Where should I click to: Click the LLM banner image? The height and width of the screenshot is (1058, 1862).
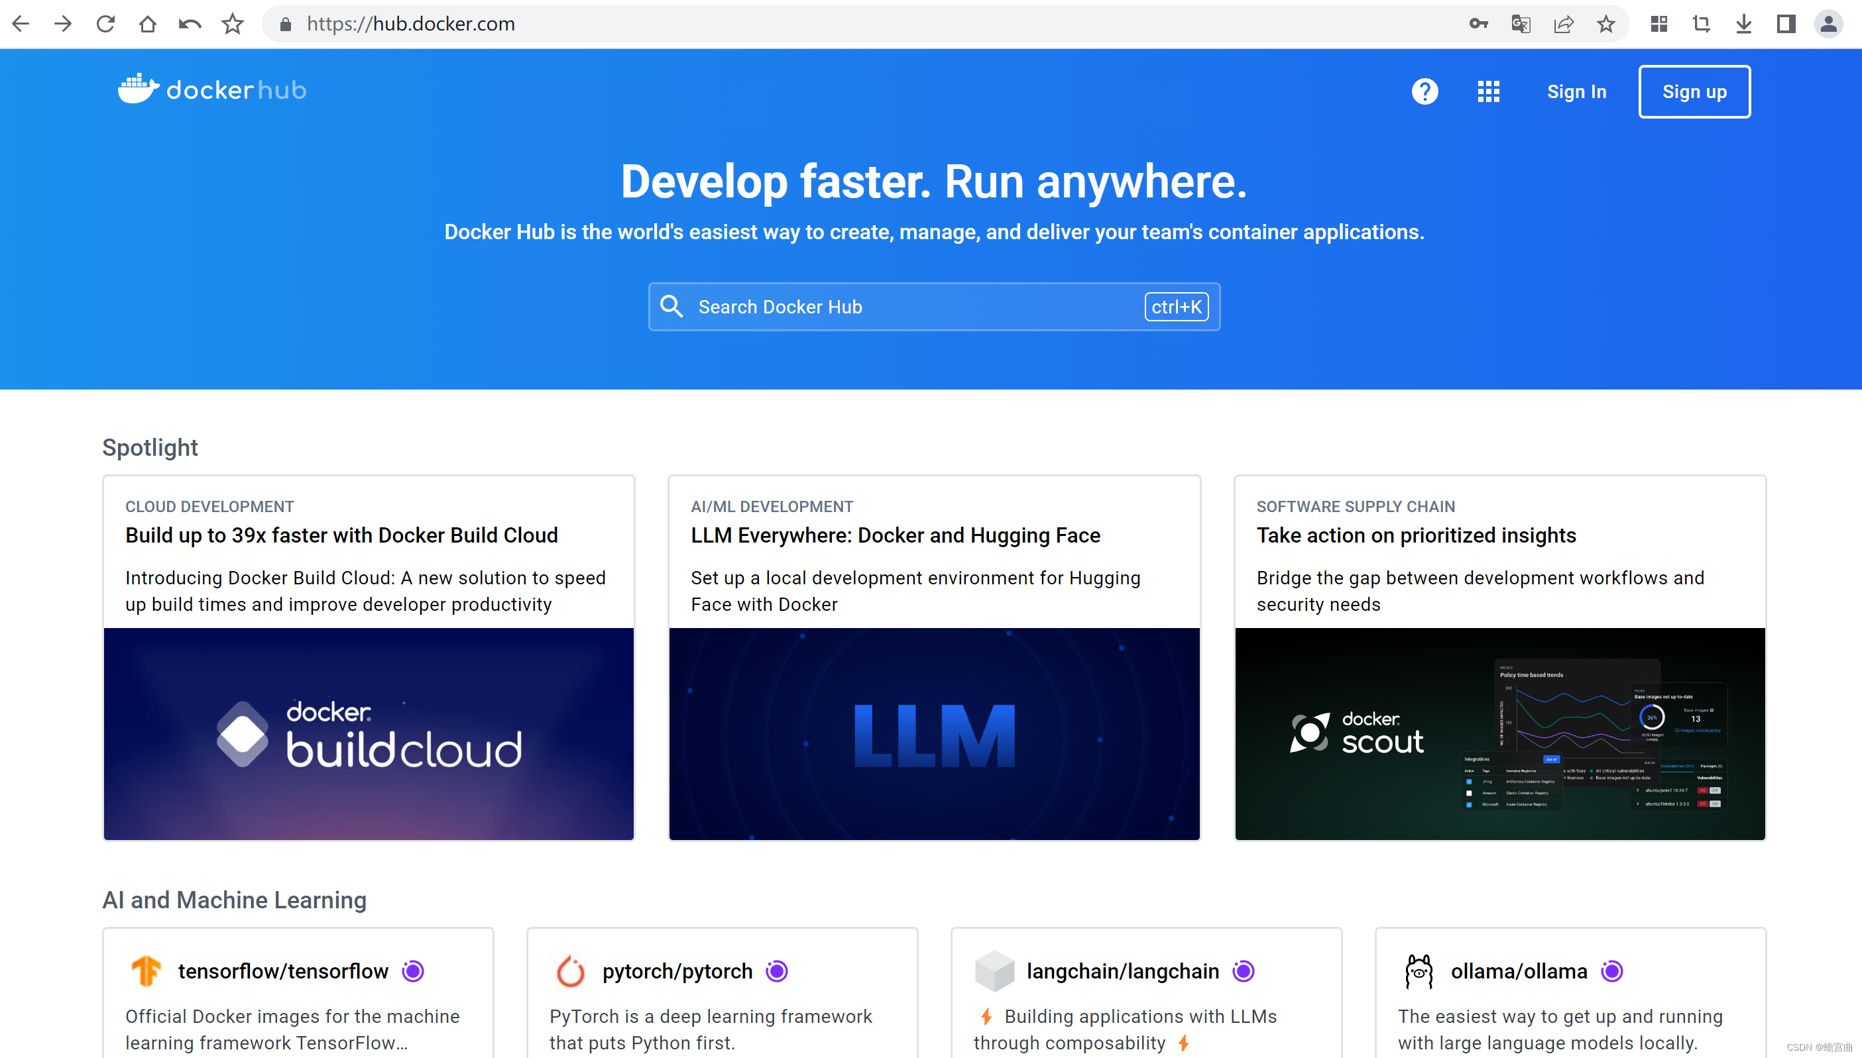(x=934, y=734)
